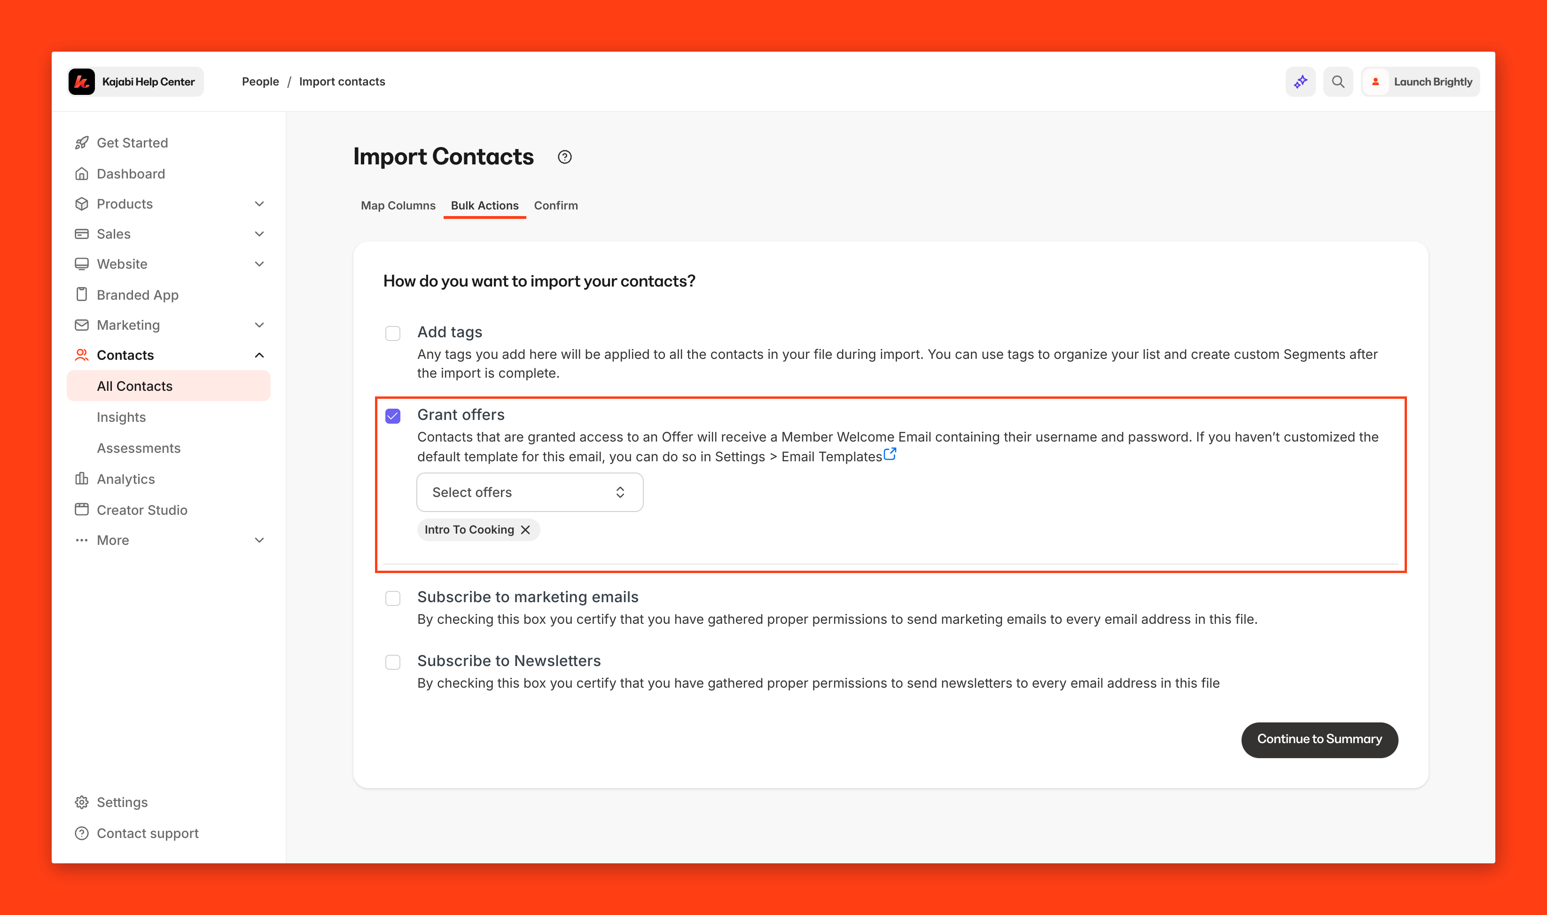Open the Email Templates external link icon
Image resolution: width=1547 pixels, height=915 pixels.
click(890, 454)
